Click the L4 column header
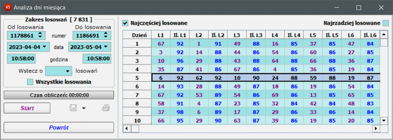Screen dimensions: 393x140 pos(275,35)
